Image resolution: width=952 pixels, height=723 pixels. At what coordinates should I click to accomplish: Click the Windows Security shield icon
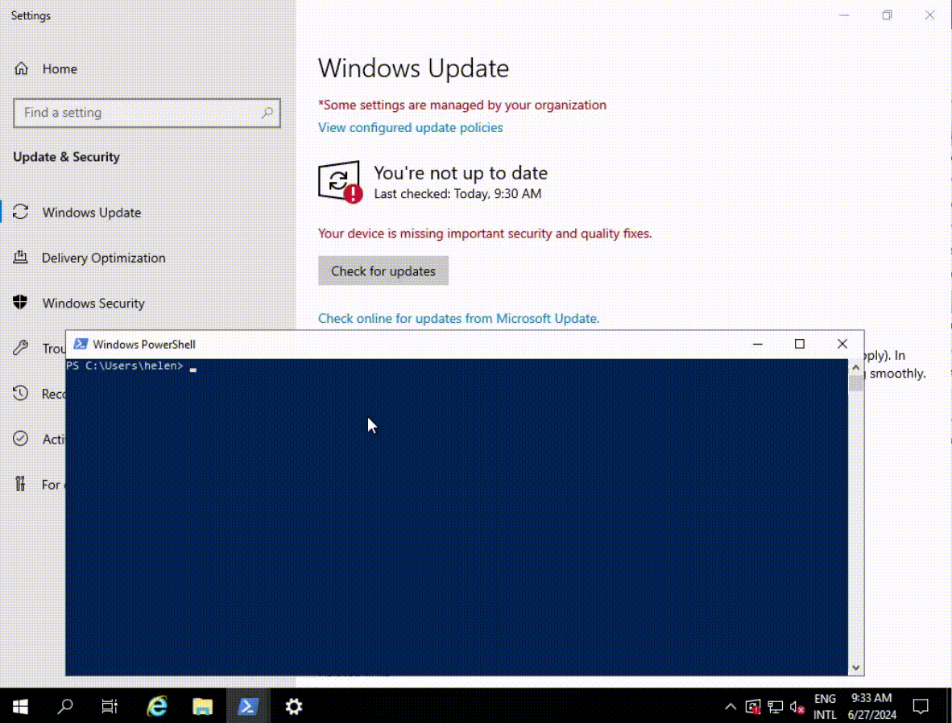(x=20, y=302)
